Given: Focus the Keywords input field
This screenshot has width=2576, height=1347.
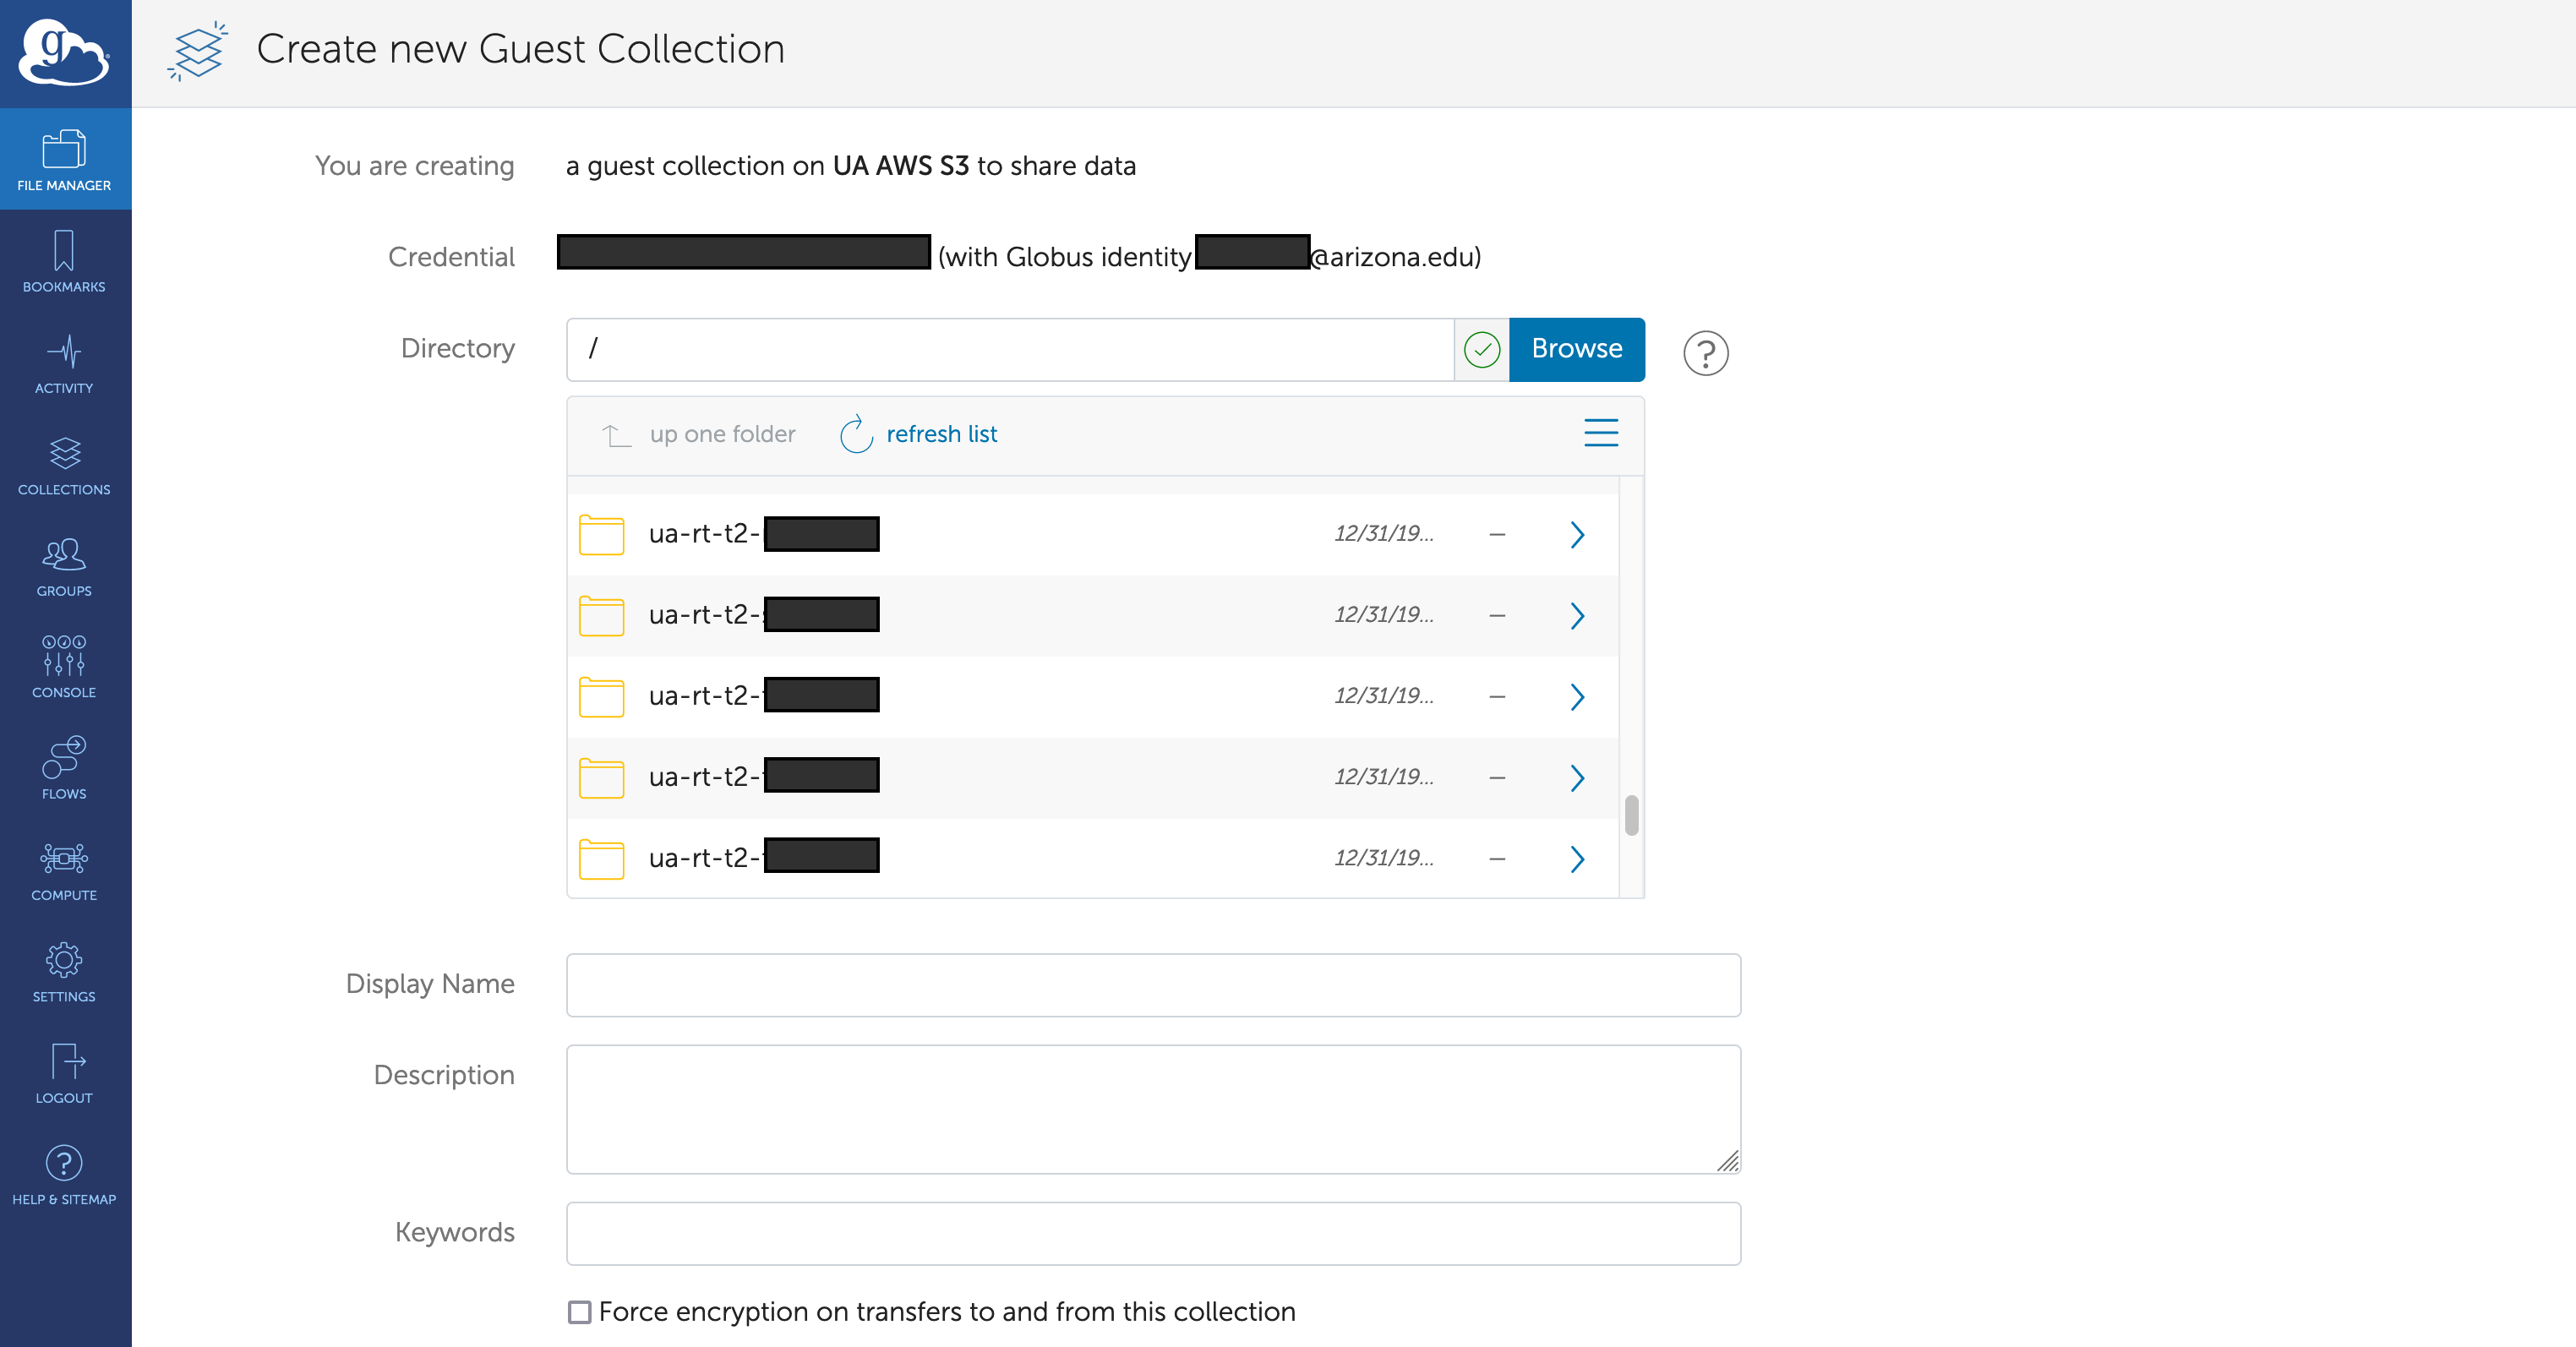Looking at the screenshot, I should pyautogui.click(x=1153, y=1233).
